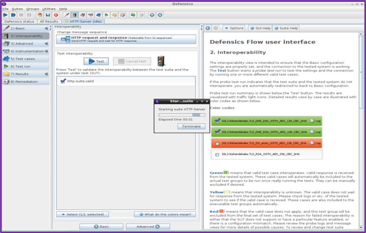This screenshot has width=366, height=233.
Task: Switch to the All Results tab
Action: [x=49, y=21]
